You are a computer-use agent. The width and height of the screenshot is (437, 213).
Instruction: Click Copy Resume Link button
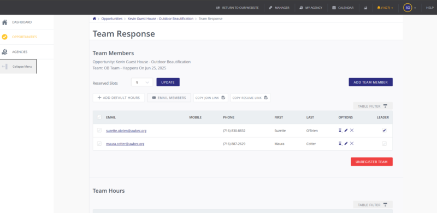[251, 98]
